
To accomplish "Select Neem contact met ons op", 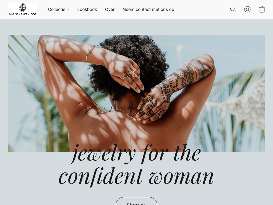I will [148, 9].
